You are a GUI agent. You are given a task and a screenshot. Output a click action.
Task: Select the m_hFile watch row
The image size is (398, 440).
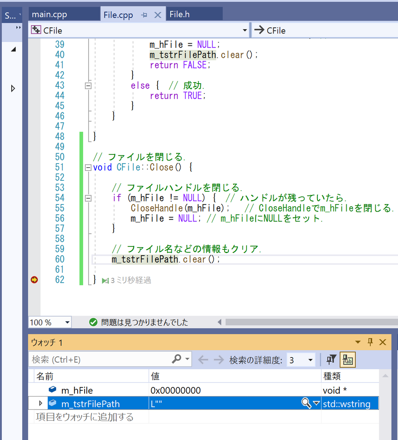click(x=204, y=390)
